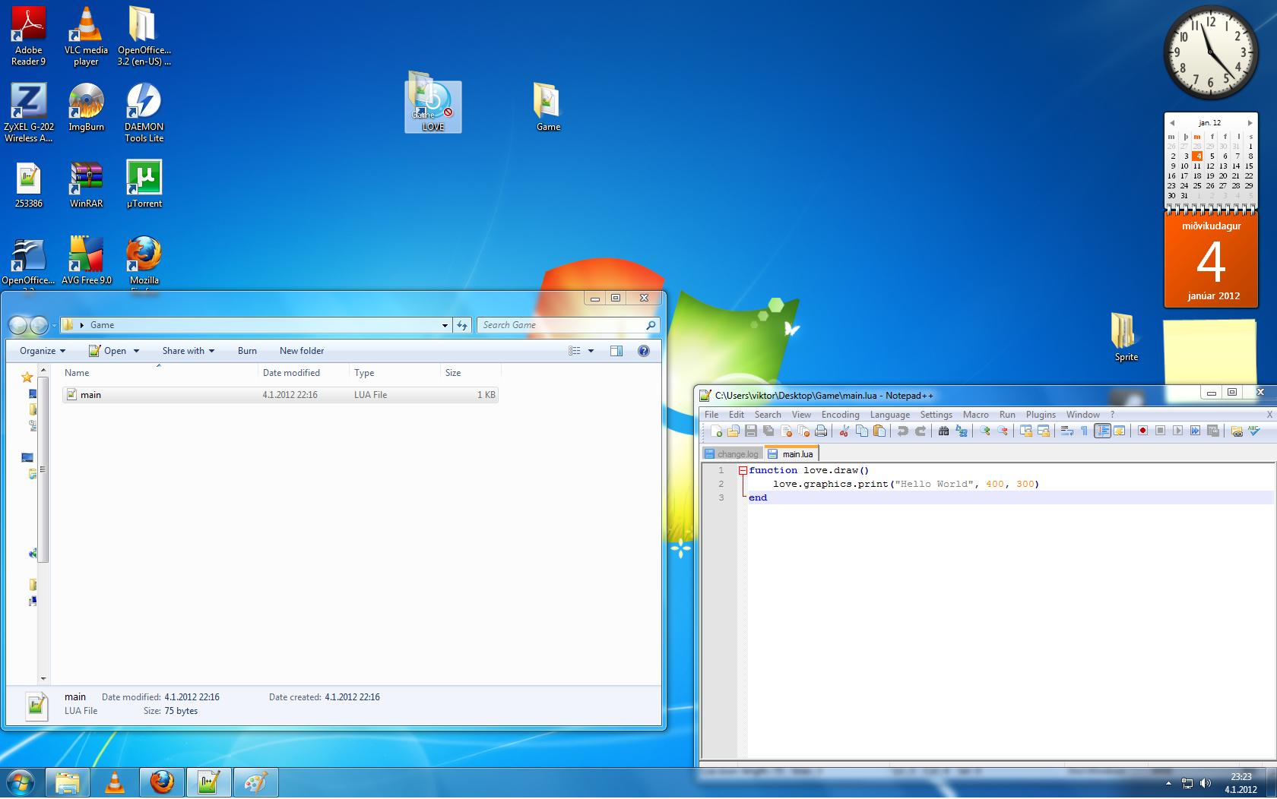Click the volume speaker tray icon

coord(1206,783)
